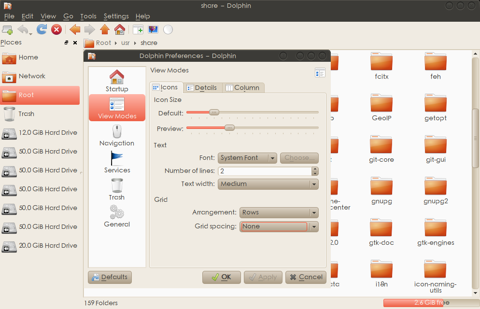Open the Tools menu

click(88, 16)
